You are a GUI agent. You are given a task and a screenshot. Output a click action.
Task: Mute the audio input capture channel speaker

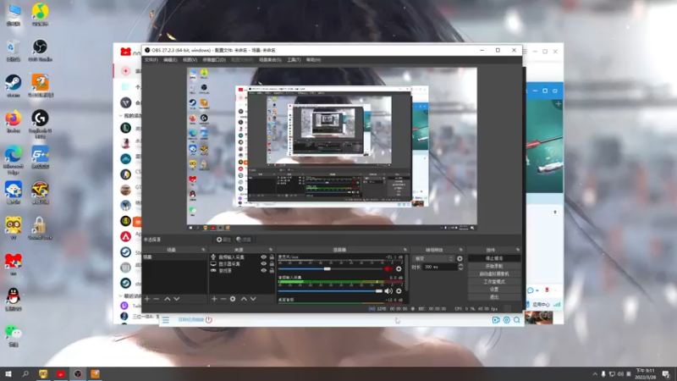click(388, 291)
